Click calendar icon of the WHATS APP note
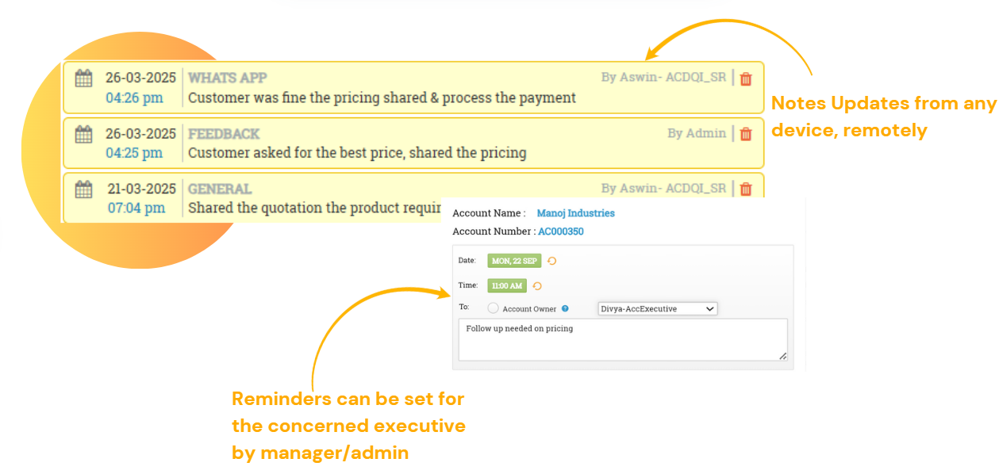 click(x=83, y=78)
